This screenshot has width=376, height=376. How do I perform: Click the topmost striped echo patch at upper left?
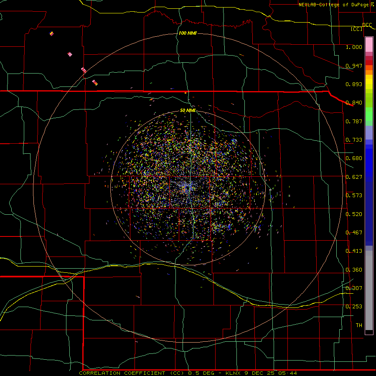[x=51, y=33]
